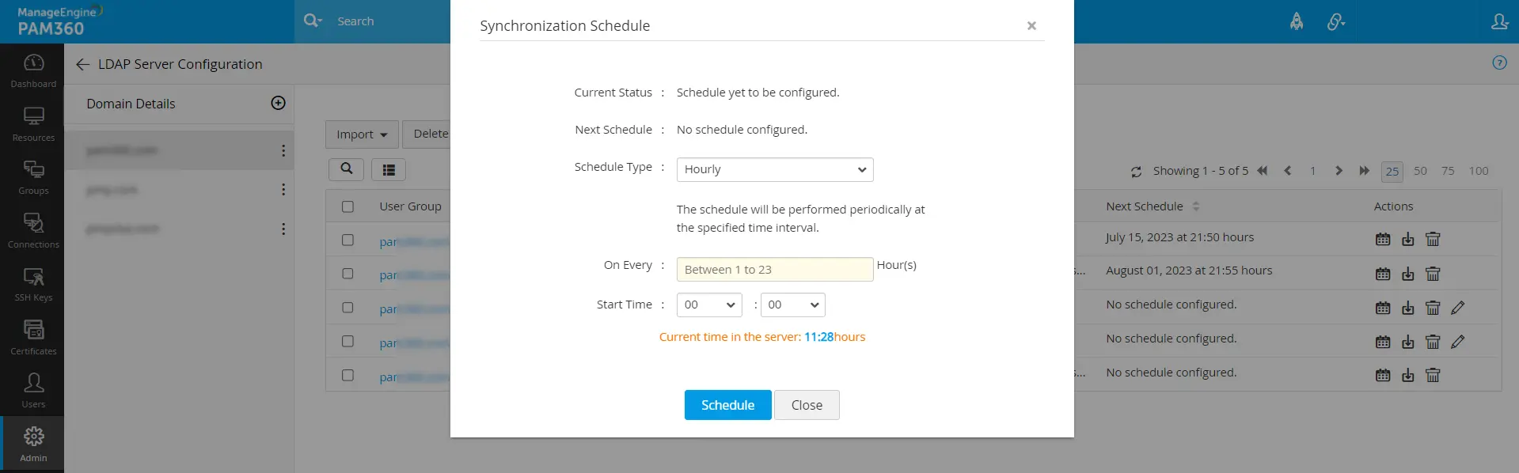Tick the last visible row checkbox
1519x473 pixels.
point(348,374)
